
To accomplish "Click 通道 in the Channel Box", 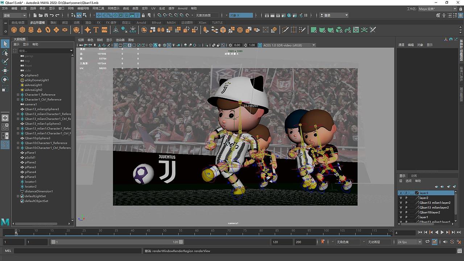I will coord(401,45).
